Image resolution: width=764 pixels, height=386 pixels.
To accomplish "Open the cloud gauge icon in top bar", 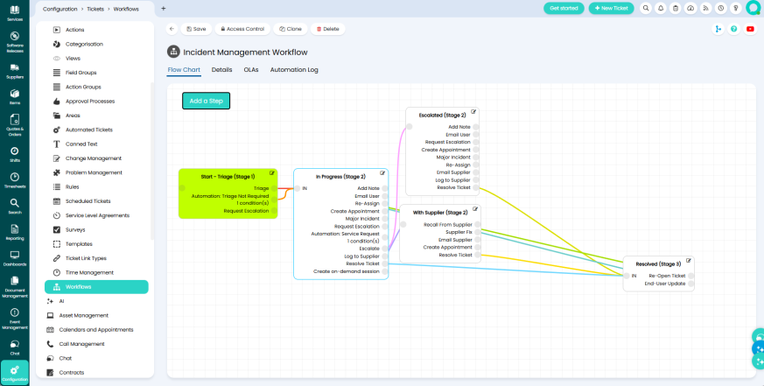I will pos(690,8).
